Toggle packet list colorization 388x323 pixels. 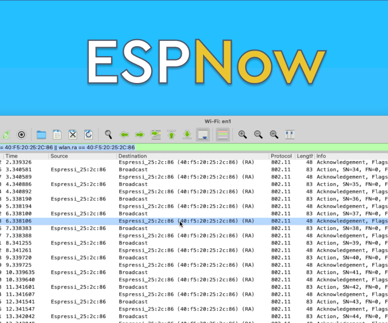pos(223,135)
